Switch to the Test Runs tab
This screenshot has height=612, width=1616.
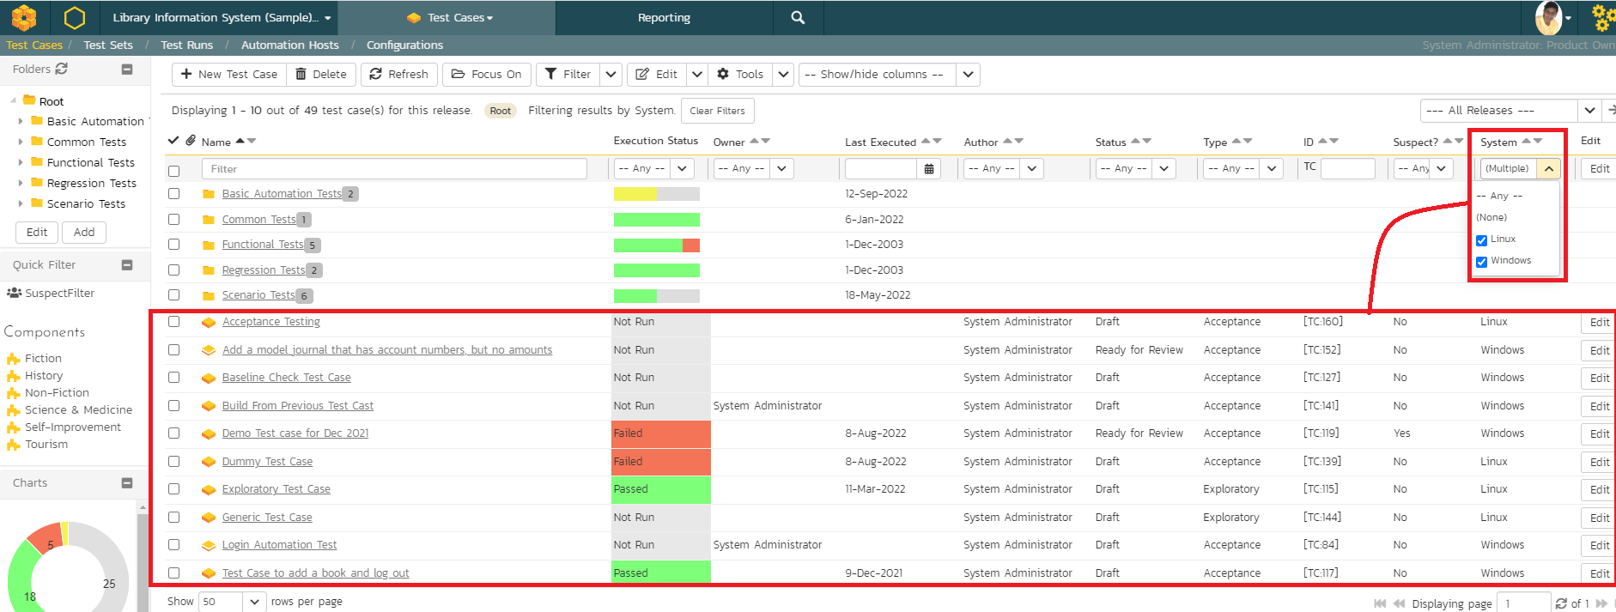[x=186, y=45]
